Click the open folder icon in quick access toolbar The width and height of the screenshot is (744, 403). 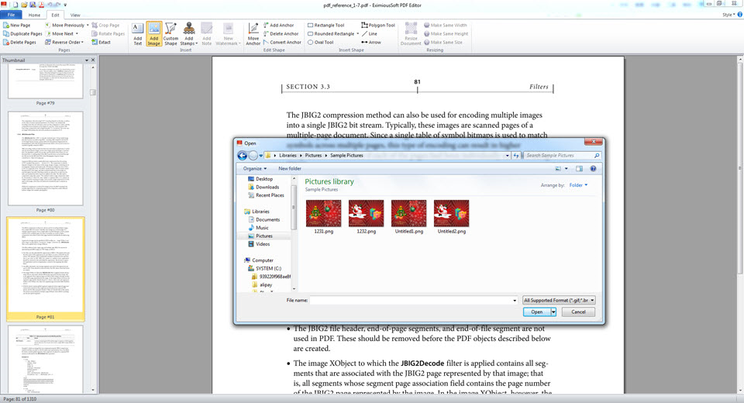click(24, 5)
